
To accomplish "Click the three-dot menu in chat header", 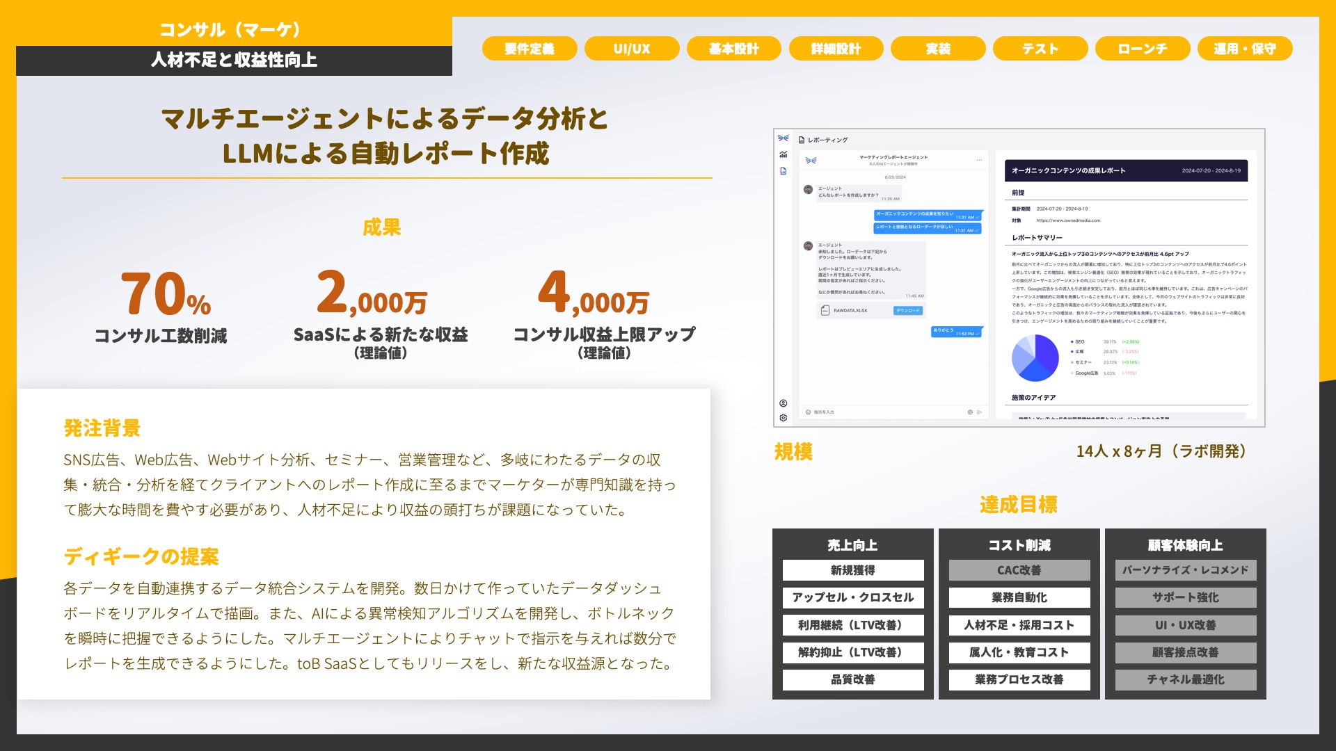I will click(979, 160).
